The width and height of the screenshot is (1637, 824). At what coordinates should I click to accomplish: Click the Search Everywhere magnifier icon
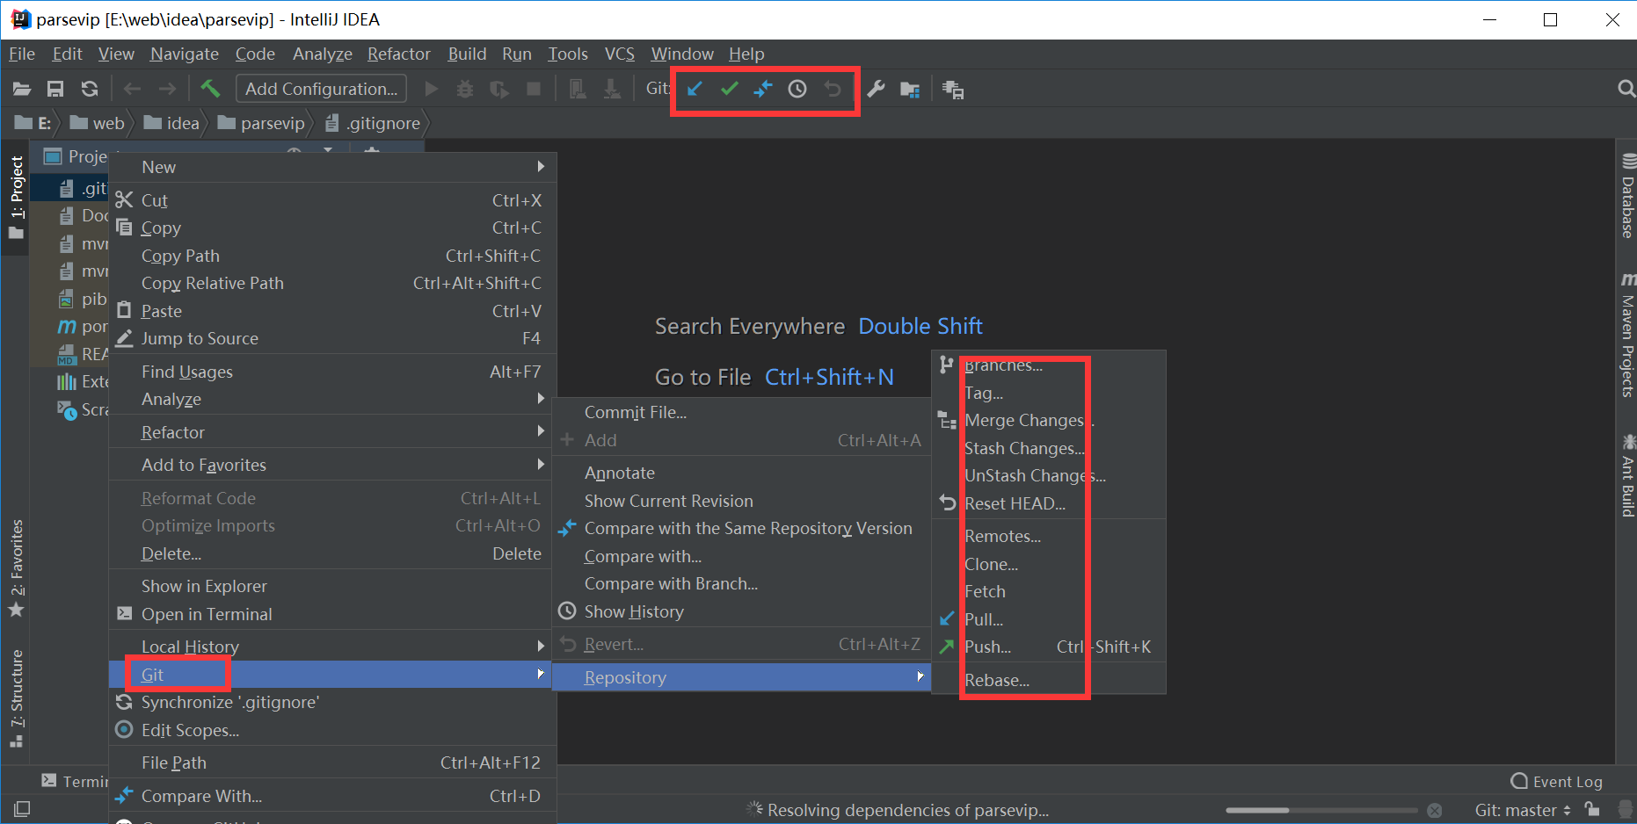(1626, 89)
